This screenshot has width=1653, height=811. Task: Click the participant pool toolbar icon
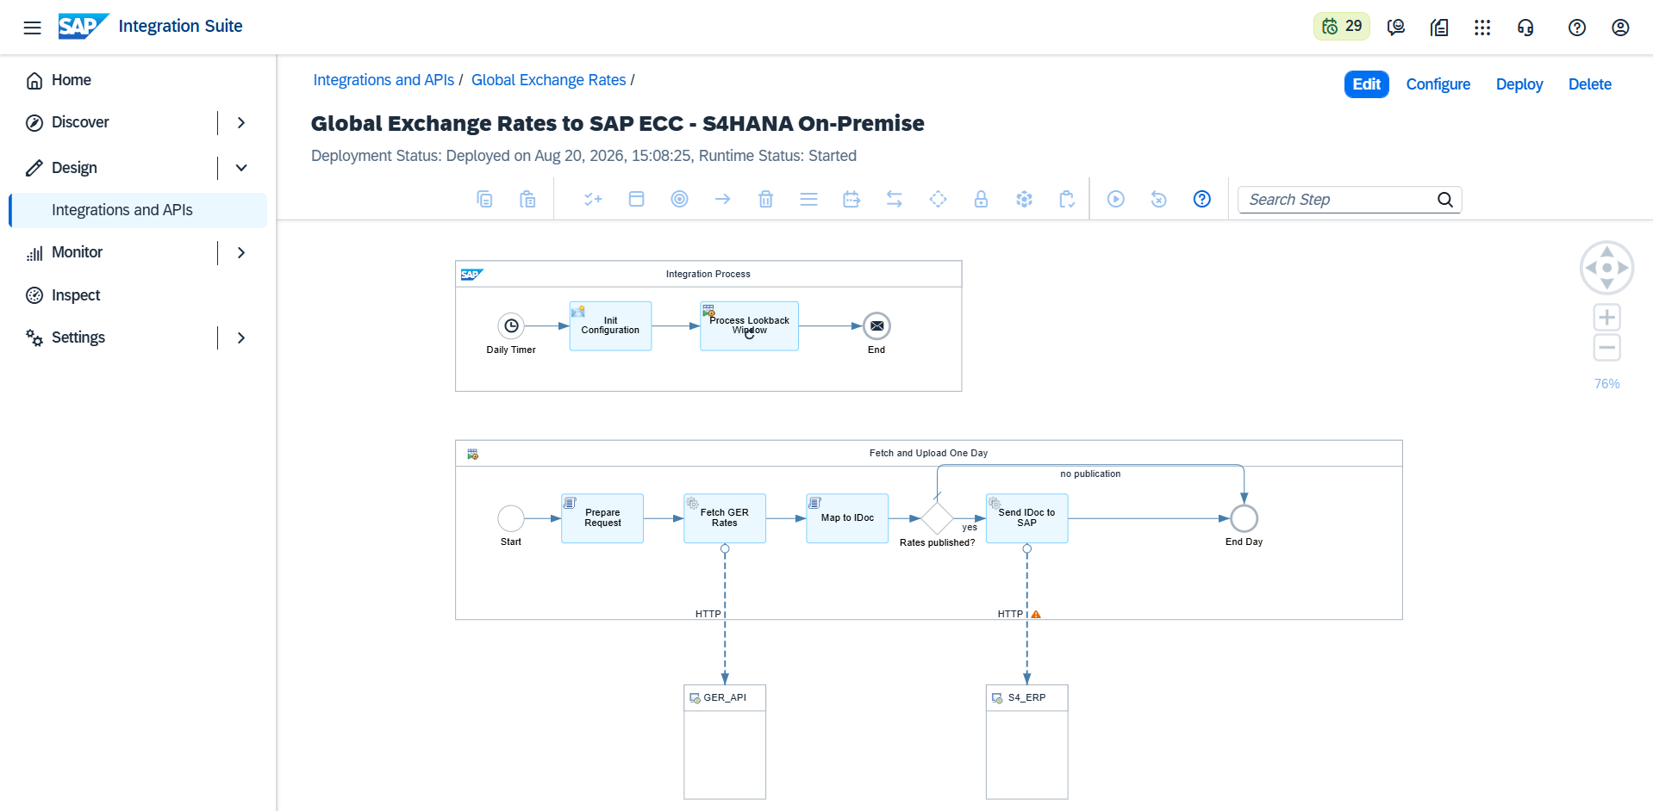(x=636, y=199)
